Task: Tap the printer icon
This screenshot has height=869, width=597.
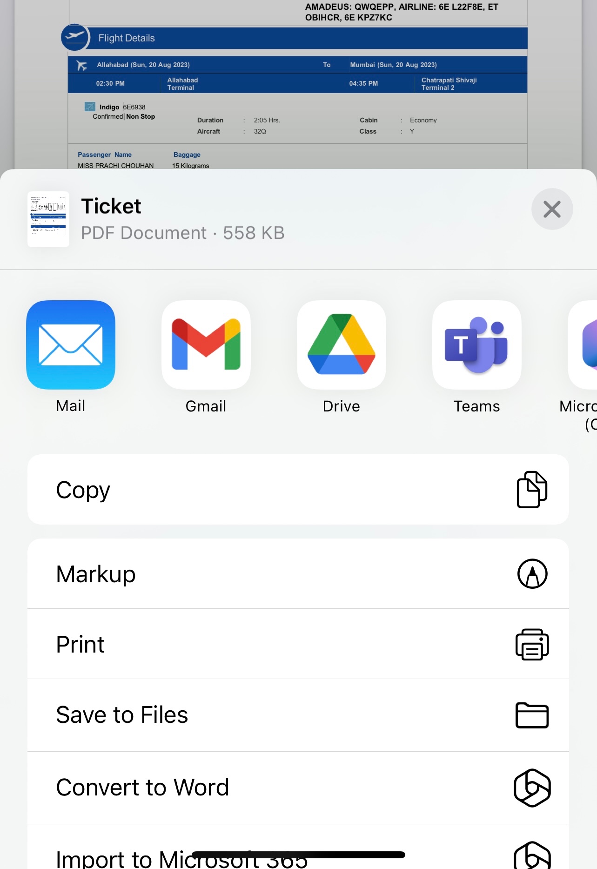Action: click(532, 644)
